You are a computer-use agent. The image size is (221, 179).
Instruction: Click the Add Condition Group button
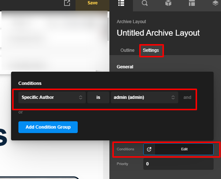(48, 127)
